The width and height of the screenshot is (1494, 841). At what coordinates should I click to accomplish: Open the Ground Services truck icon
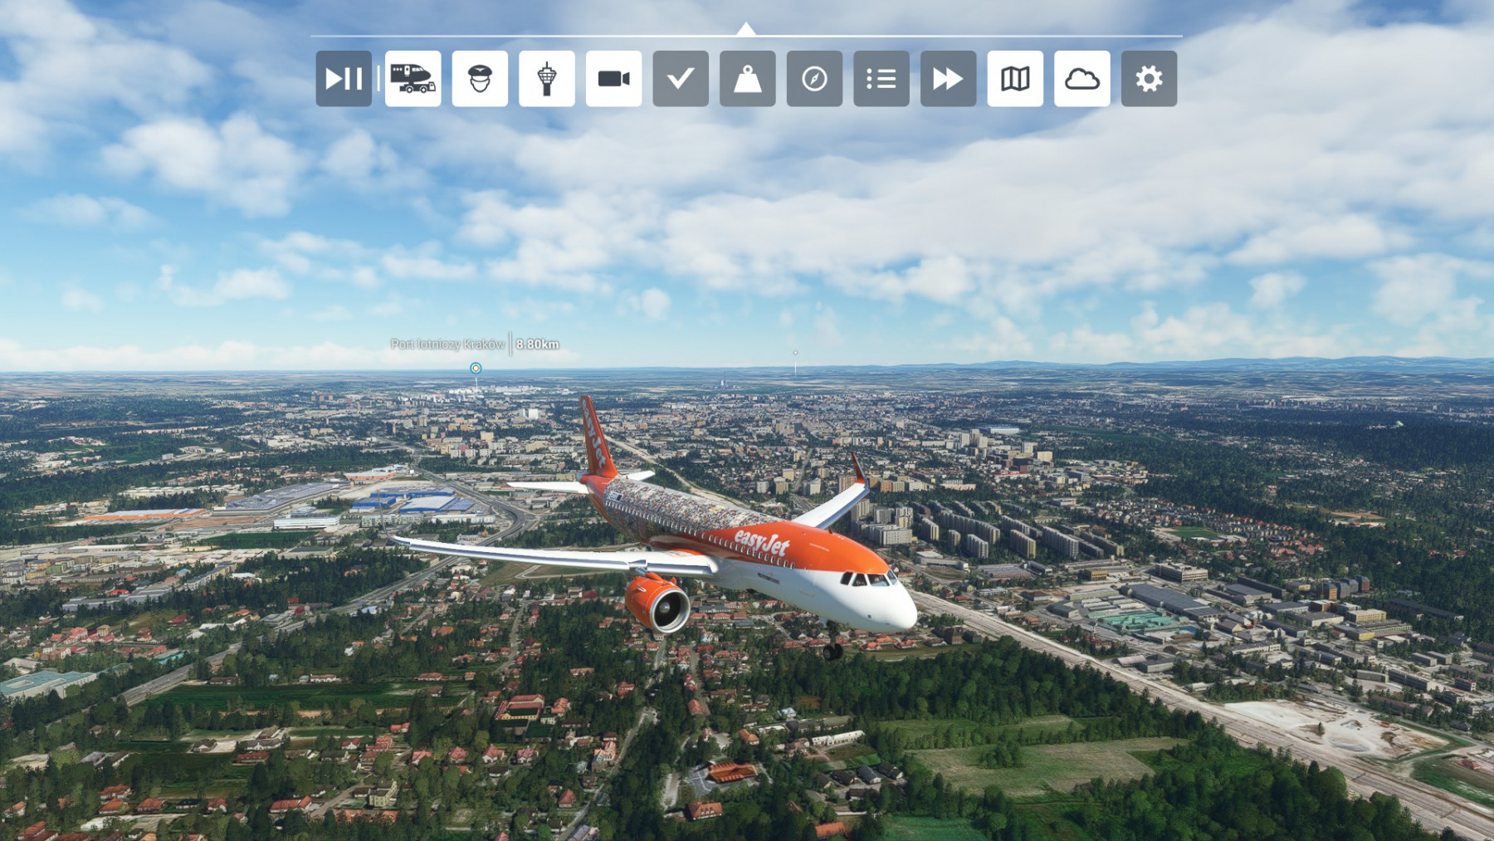(413, 79)
